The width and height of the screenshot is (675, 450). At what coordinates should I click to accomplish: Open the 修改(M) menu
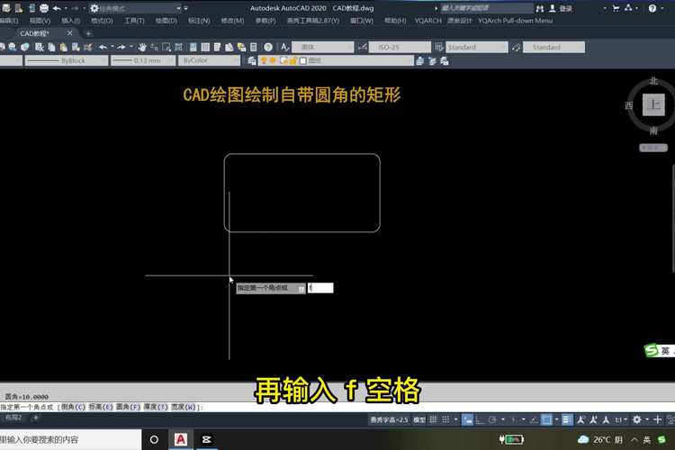tap(232, 20)
